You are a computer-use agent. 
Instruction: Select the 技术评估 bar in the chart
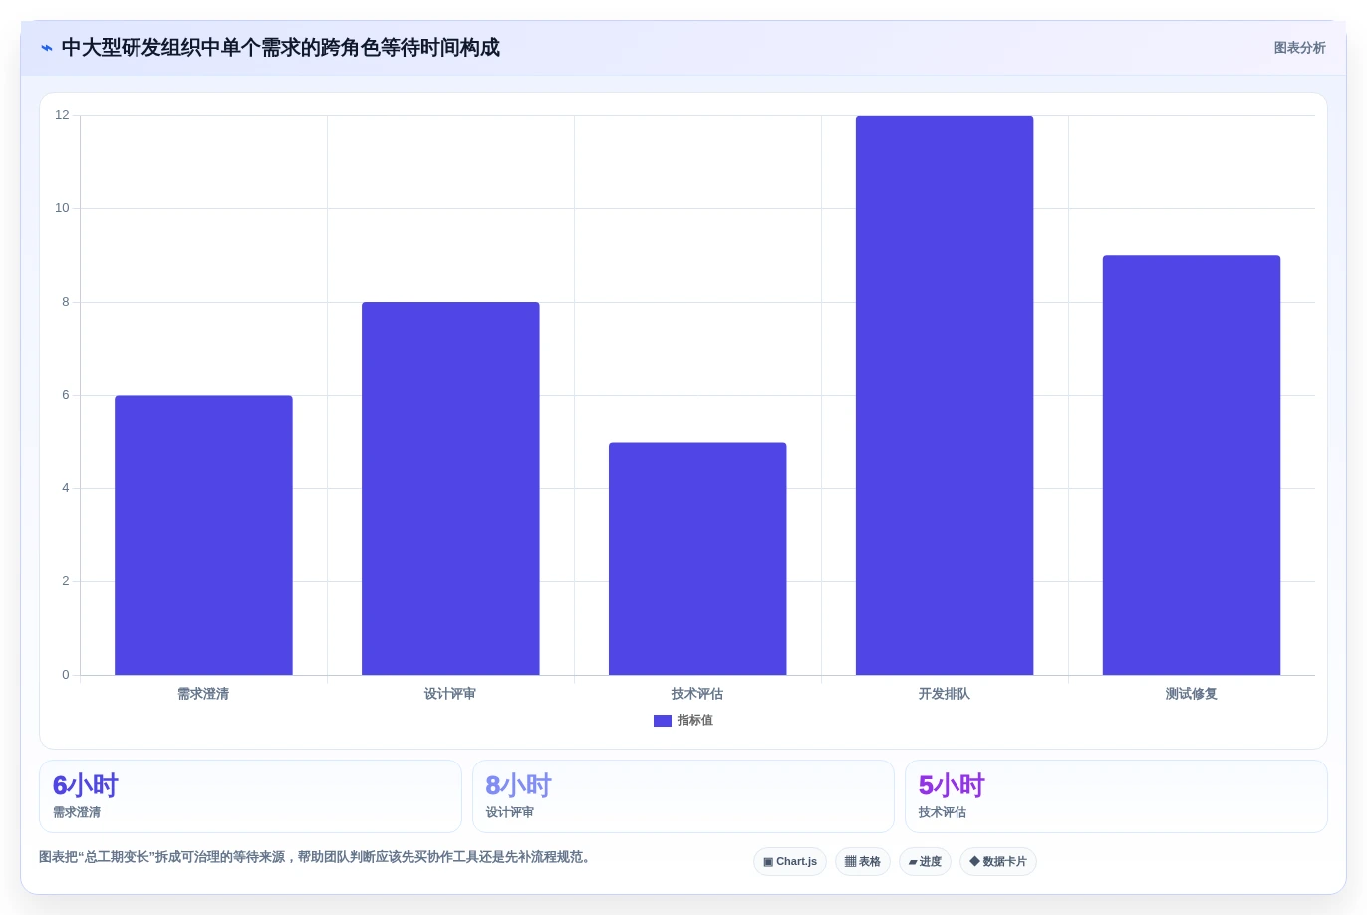click(x=697, y=558)
